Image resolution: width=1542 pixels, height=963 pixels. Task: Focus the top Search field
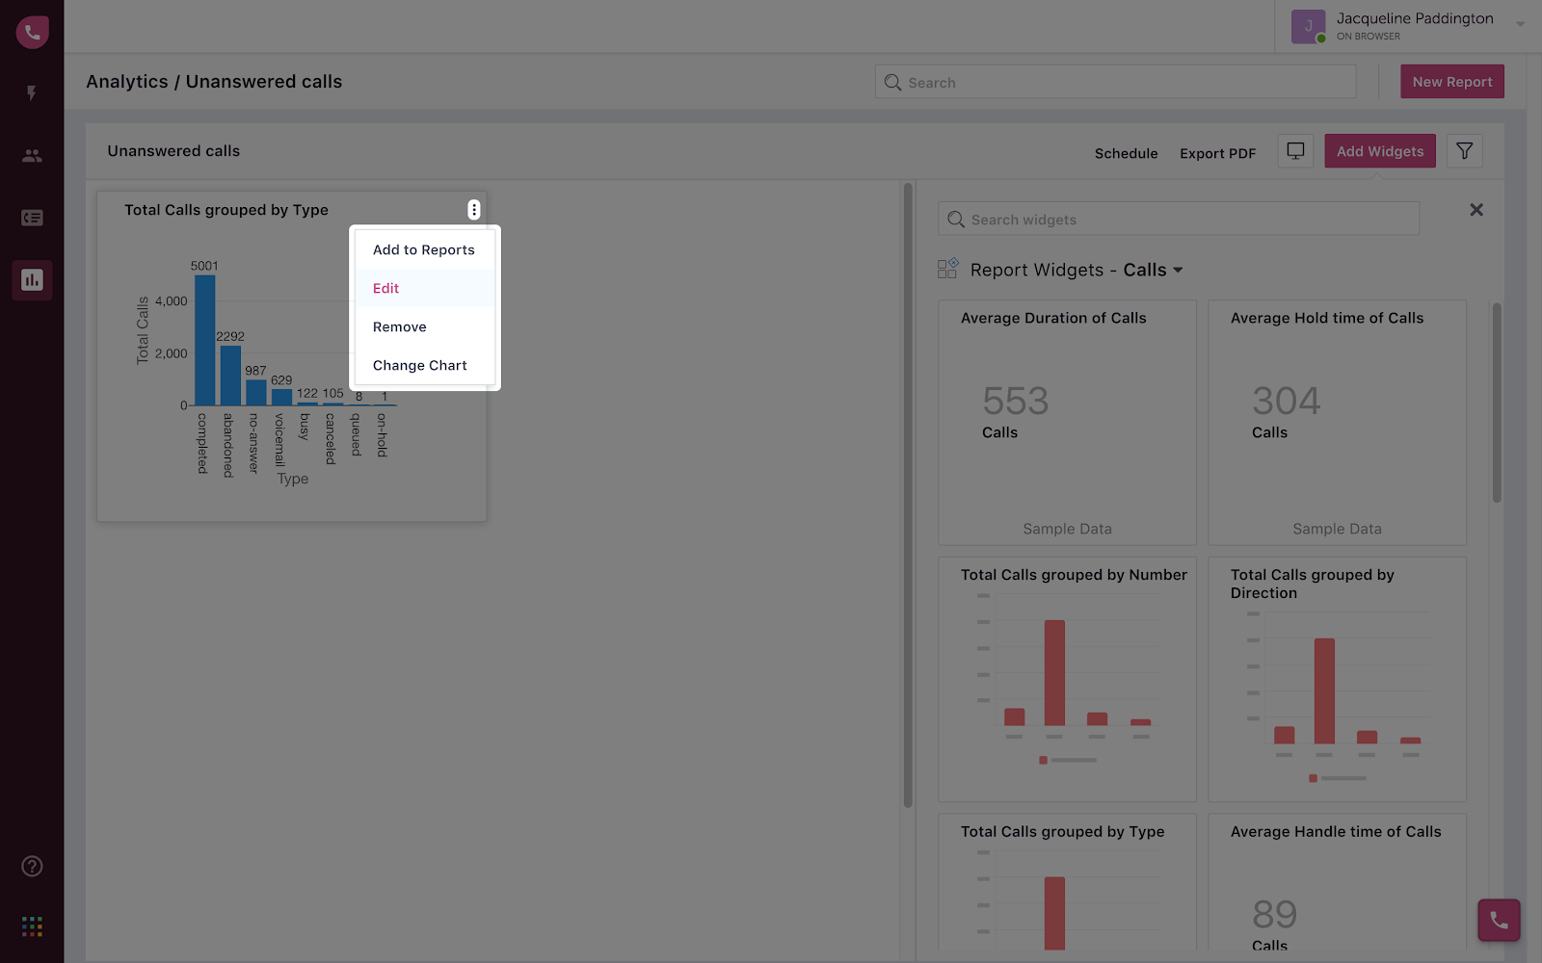(1115, 82)
